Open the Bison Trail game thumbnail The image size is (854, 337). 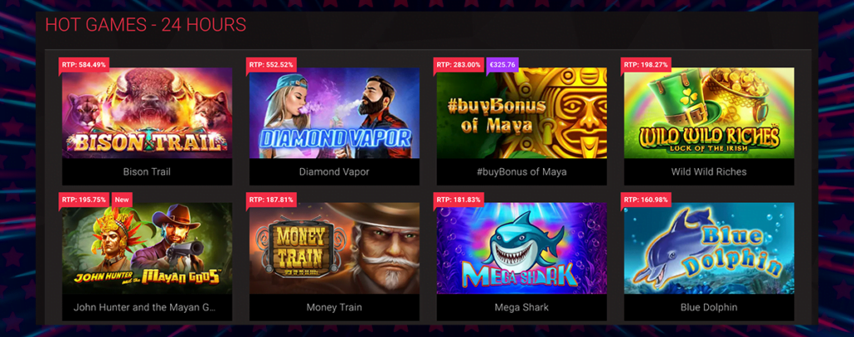point(147,113)
